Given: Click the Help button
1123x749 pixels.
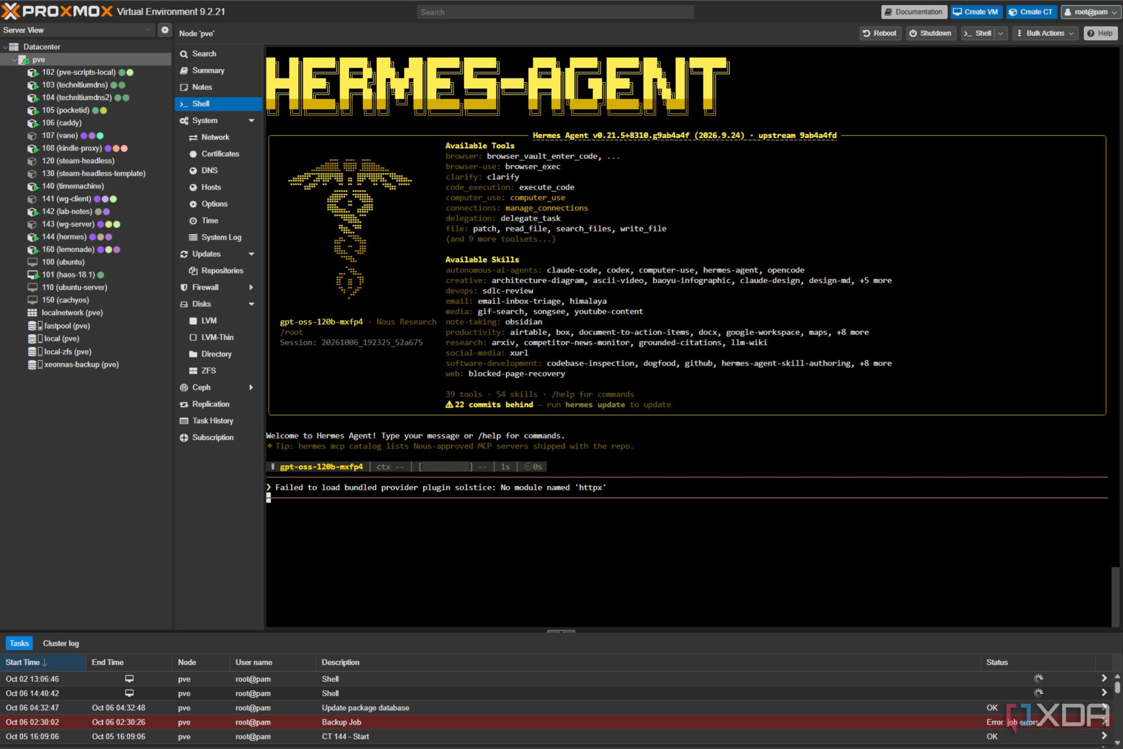Looking at the screenshot, I should tap(1101, 33).
